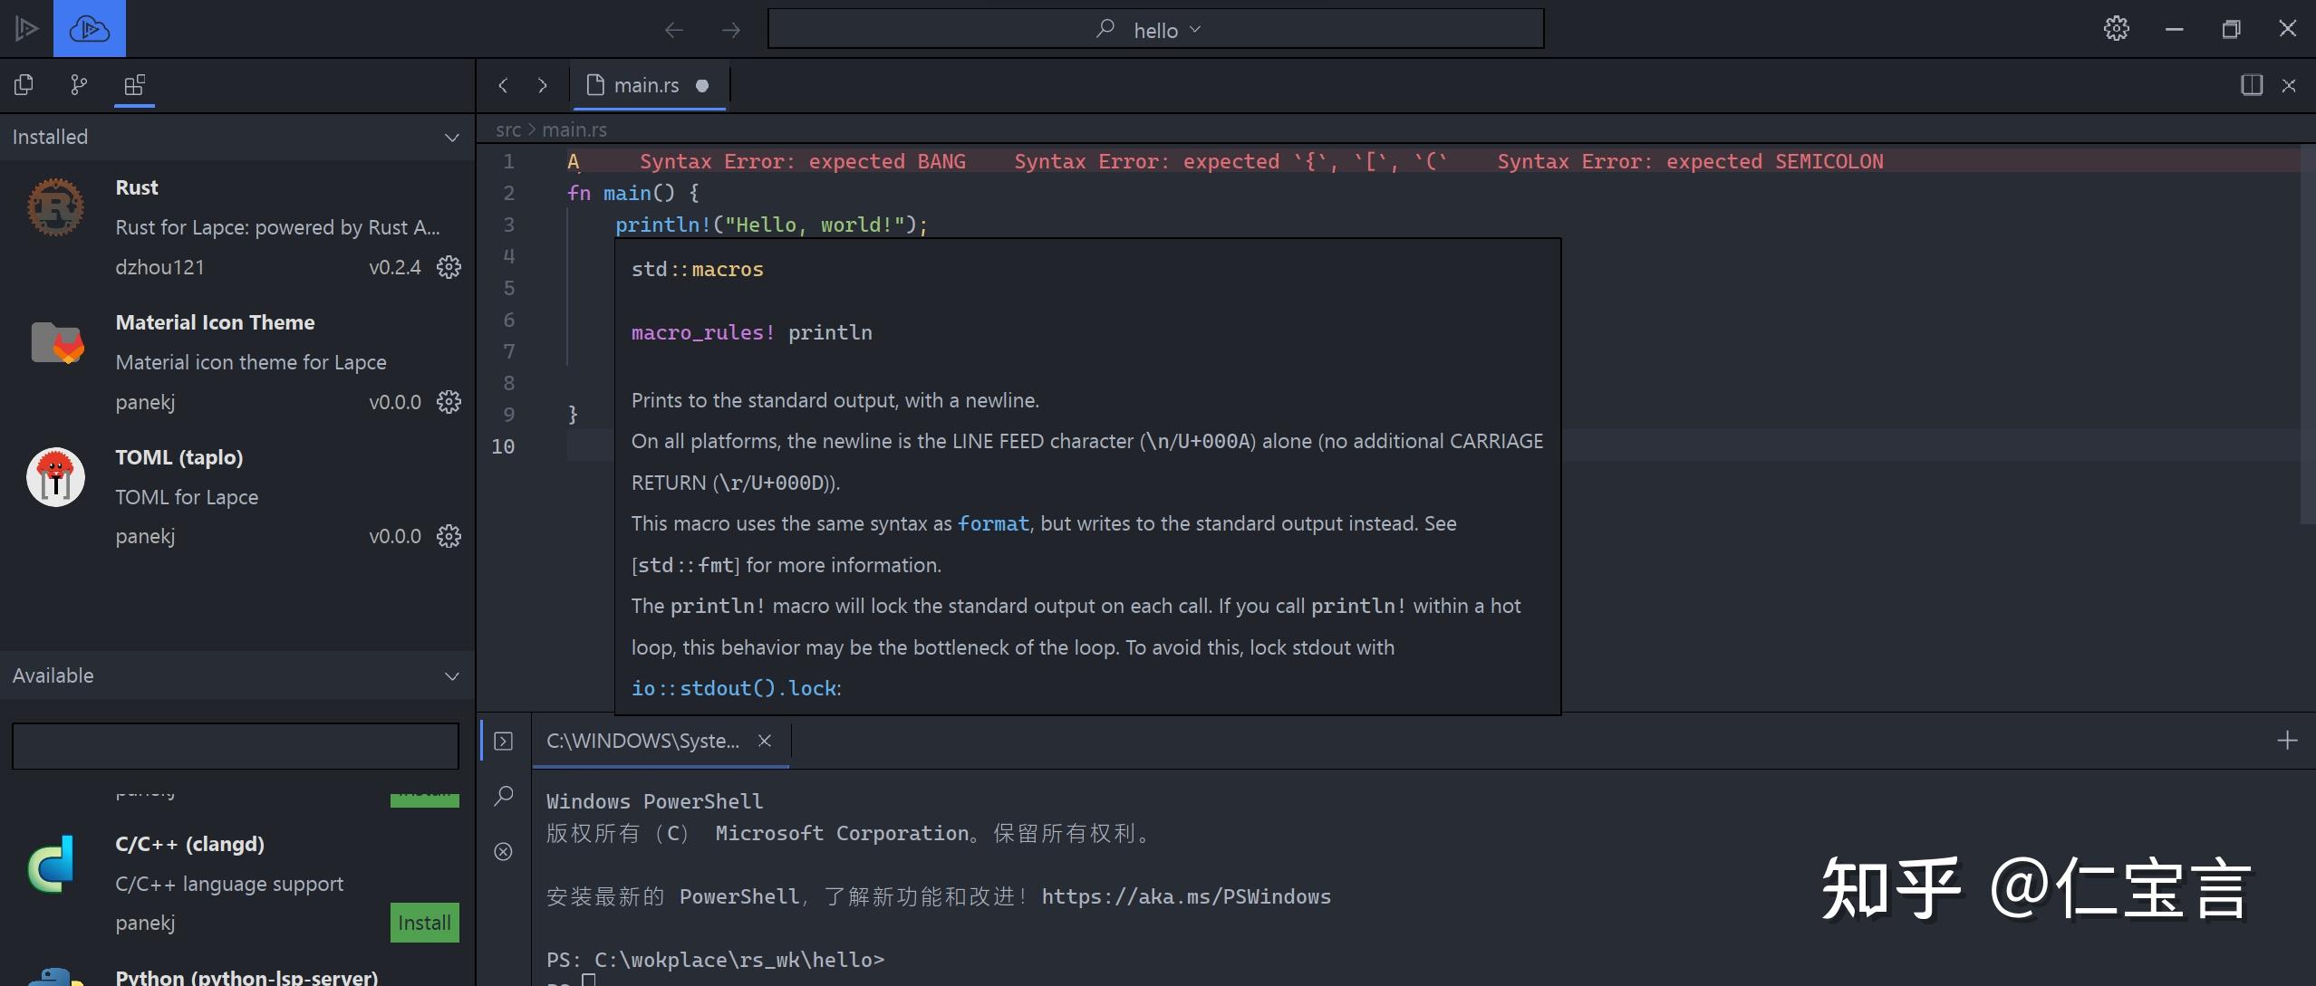Focus the available plugins search field
This screenshot has width=2316, height=986.
tap(236, 746)
